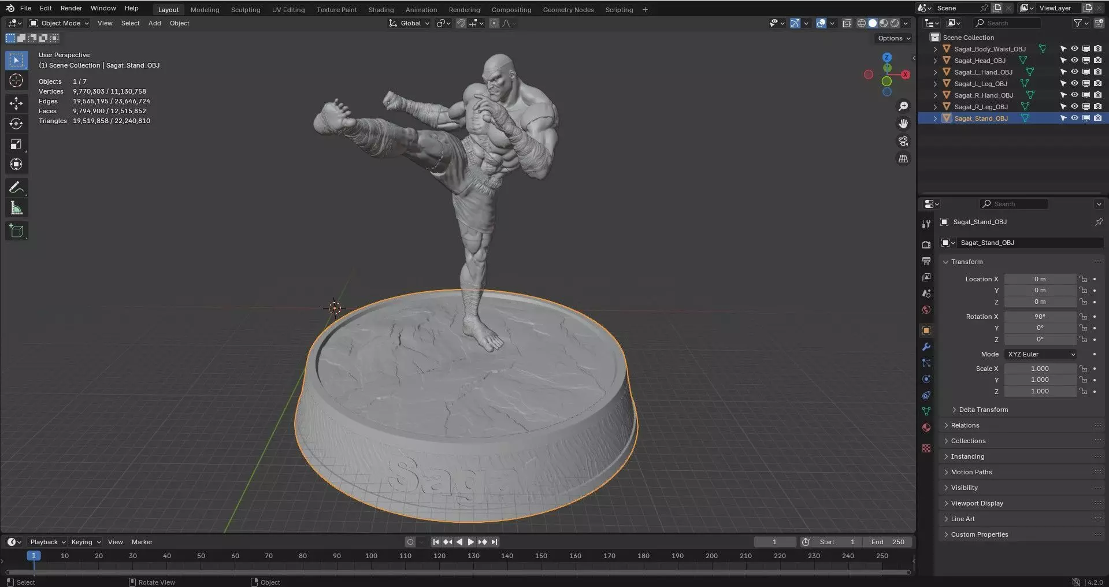Switch to Geometry Nodes workspace tab
1109x587 pixels.
coord(568,10)
